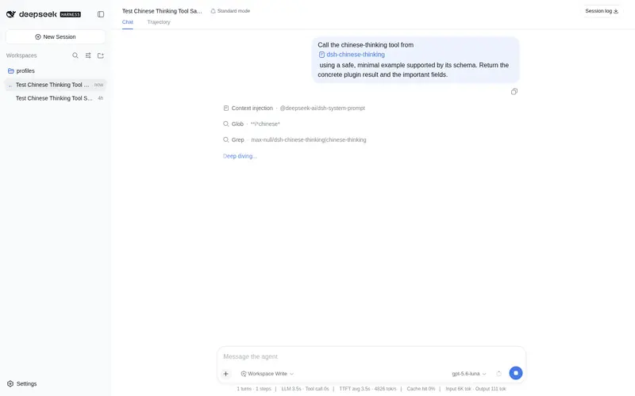Click the Glob search icon
635x396 pixels.
(x=226, y=124)
